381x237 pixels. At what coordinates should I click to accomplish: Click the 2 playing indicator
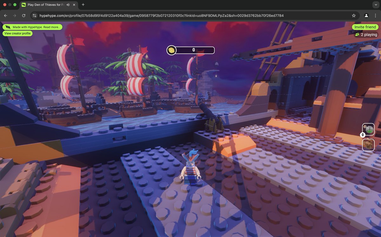tap(366, 35)
